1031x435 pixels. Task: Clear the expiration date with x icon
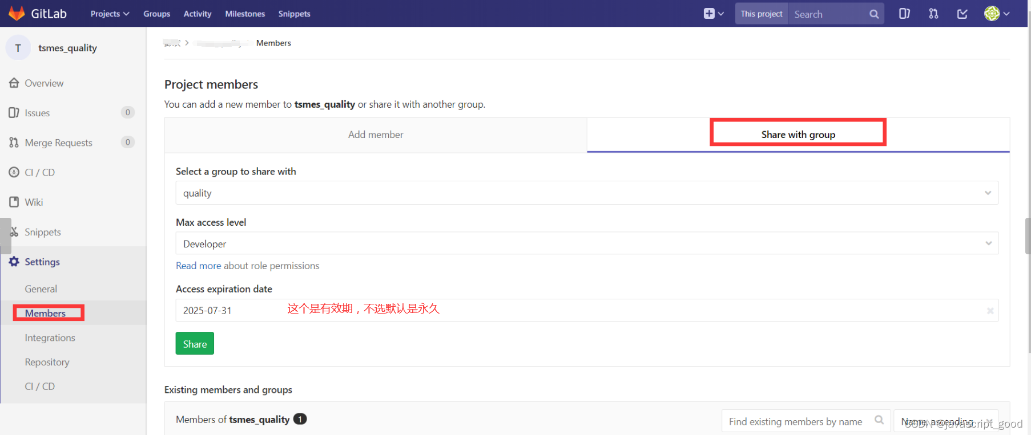coord(990,311)
